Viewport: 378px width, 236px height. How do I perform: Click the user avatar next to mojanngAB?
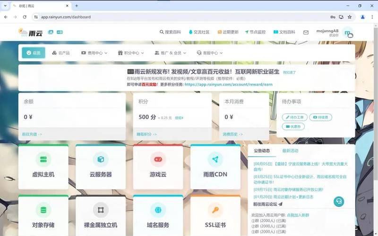(x=348, y=33)
